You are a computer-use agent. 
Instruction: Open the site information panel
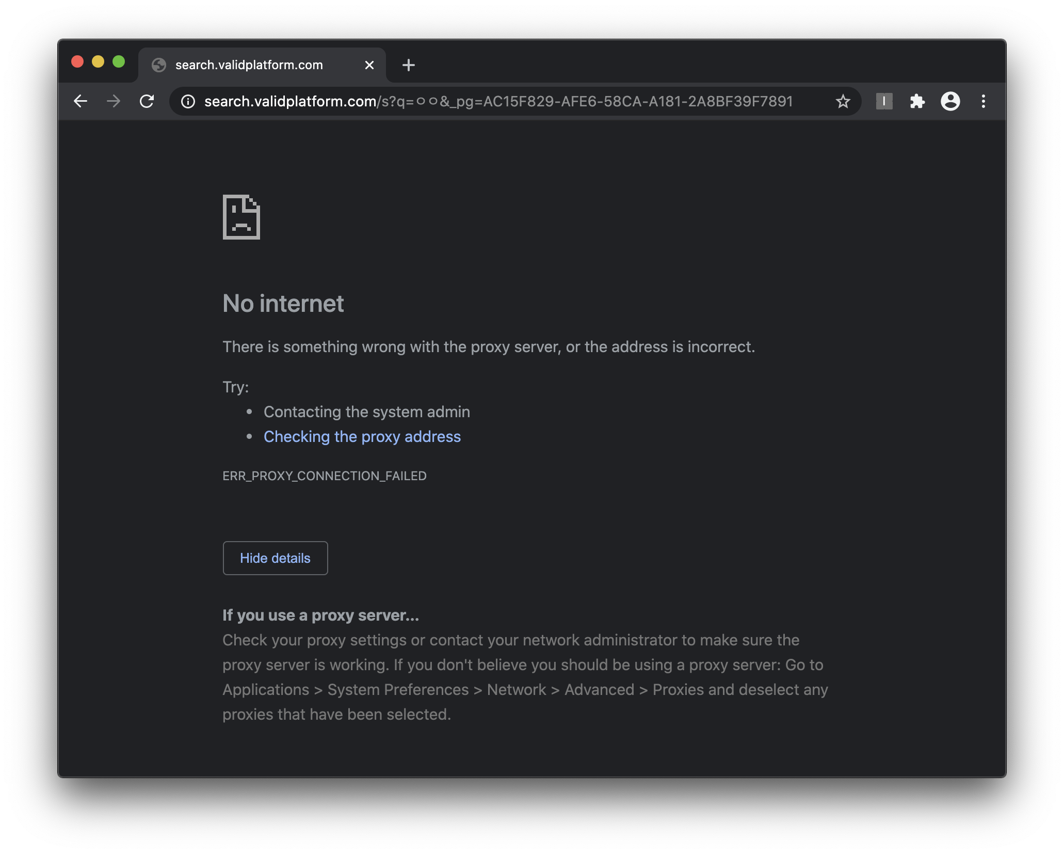pos(187,101)
